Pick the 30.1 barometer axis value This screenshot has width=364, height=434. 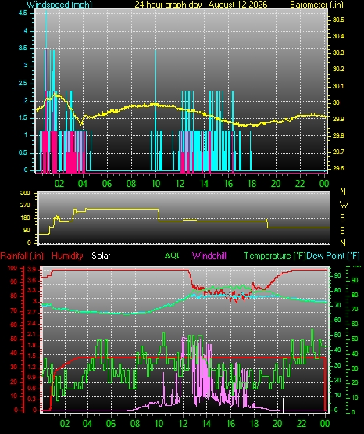tap(338, 86)
